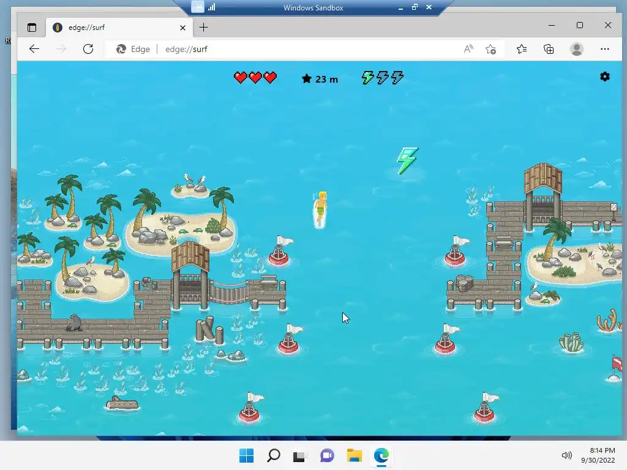Open the tab actions menu icon
The width and height of the screenshot is (627, 470).
32,28
